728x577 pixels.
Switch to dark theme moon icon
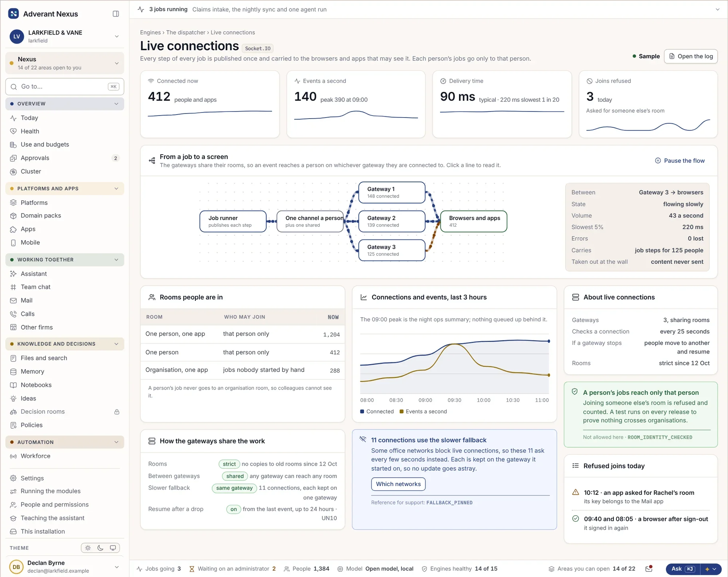click(100, 548)
